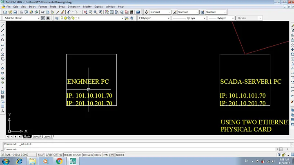Click the Workspace Settings gear icon
Screen dimensions: 294x165
[x=43, y=18]
